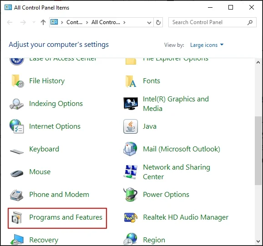Open the Large icons view dropdown
Viewport: 263px width, 246px height.
point(207,45)
